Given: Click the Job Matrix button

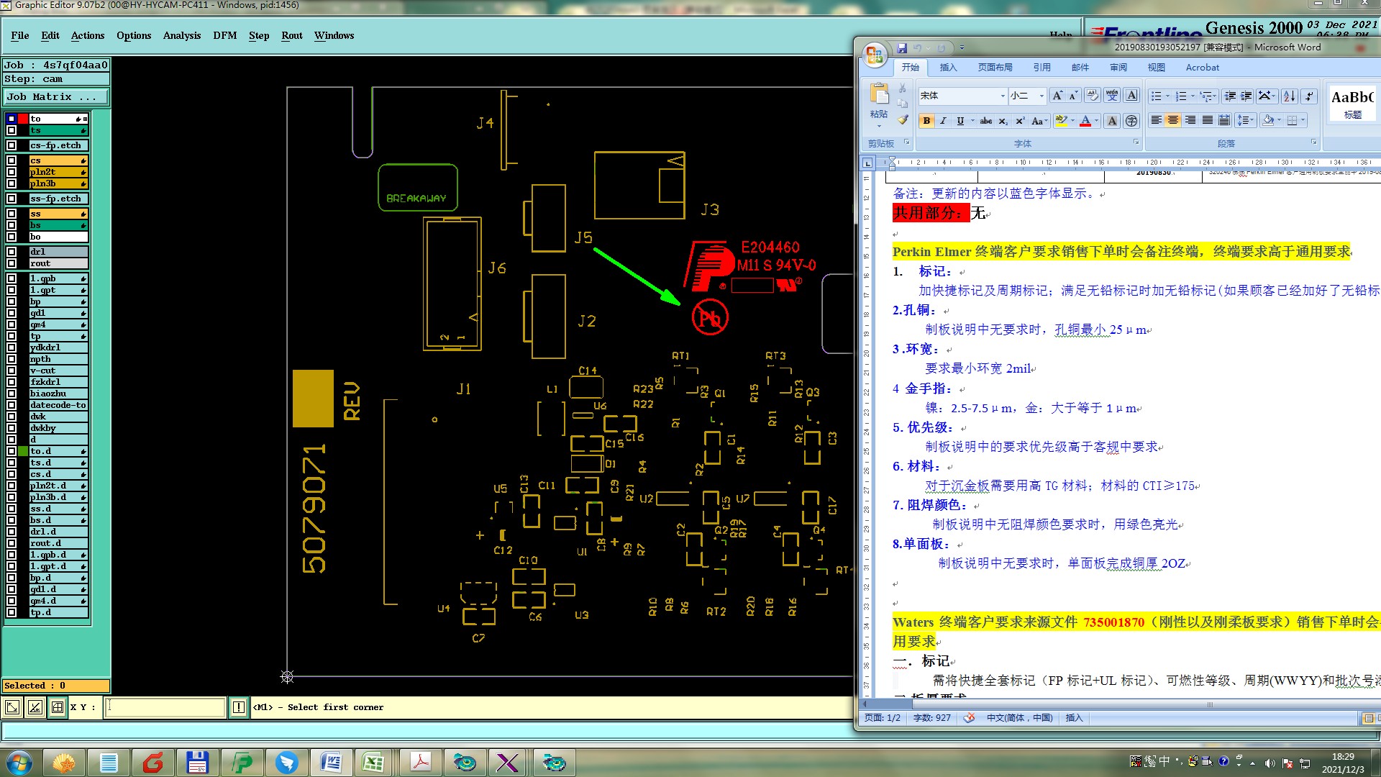Looking at the screenshot, I should [x=56, y=96].
